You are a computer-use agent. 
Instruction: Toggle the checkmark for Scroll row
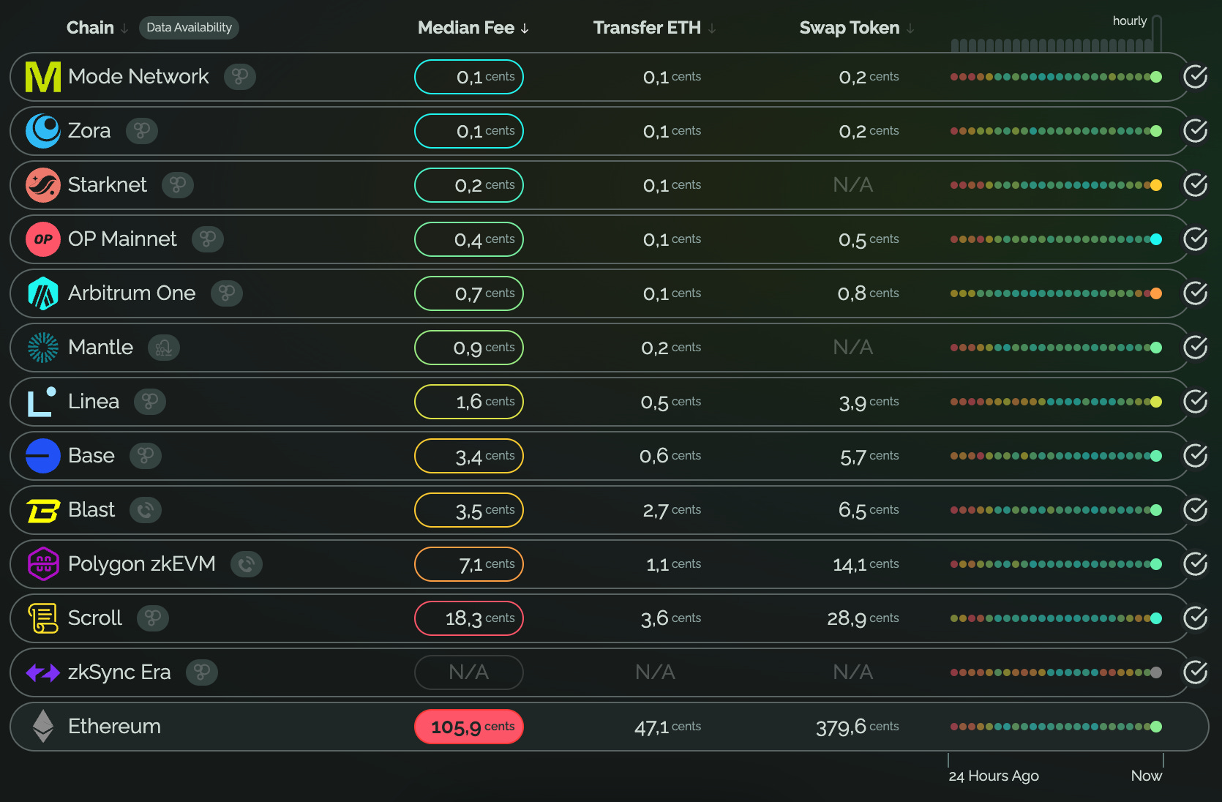pos(1196,618)
